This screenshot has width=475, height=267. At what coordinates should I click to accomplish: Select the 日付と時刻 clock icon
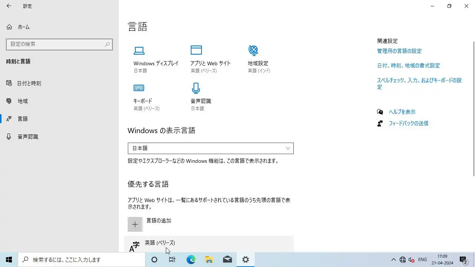click(x=9, y=83)
